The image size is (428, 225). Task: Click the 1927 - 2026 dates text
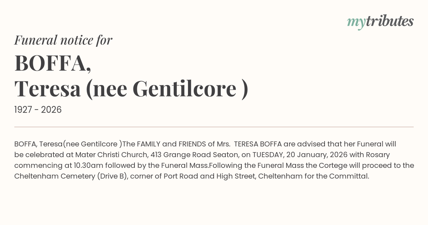point(38,110)
